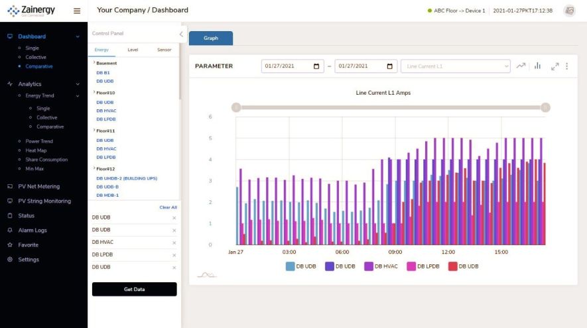Open Collective under Dashboard
Viewport: 587px width, 328px height.
coord(36,57)
